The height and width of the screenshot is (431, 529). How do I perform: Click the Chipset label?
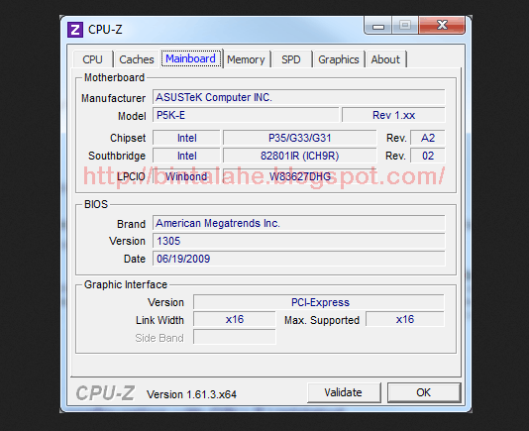pos(128,138)
